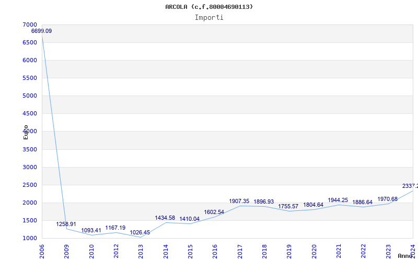Click the data label 1434.58

[165, 218]
